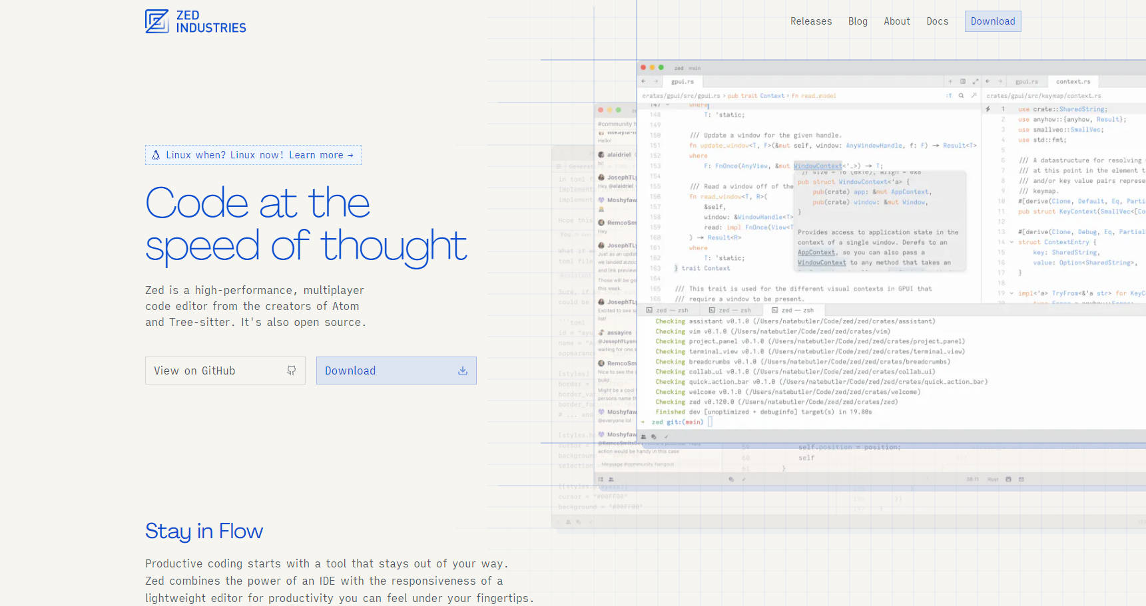This screenshot has height=606, width=1146.
Task: Click the GitHub cat icon in the button
Action: (x=291, y=371)
